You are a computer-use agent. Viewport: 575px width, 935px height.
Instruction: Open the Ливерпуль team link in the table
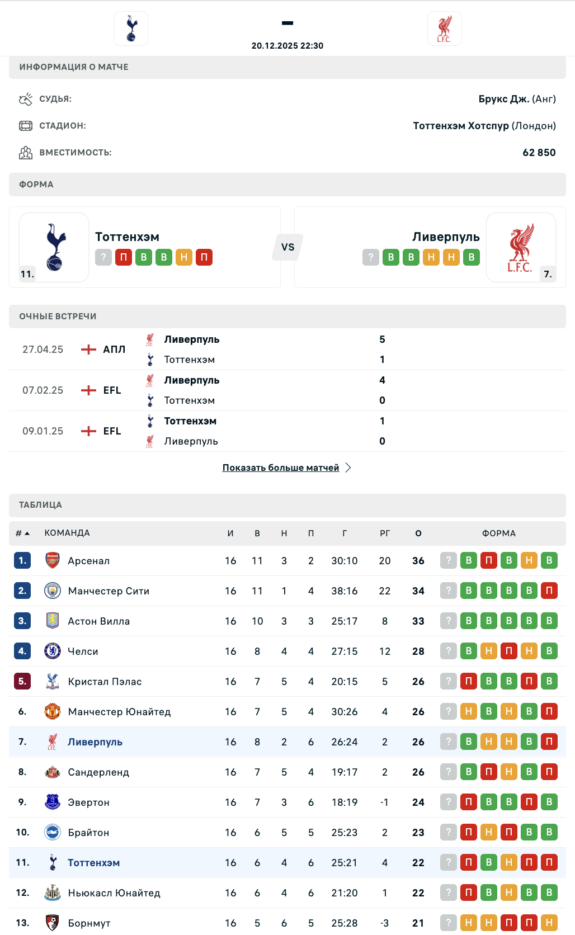point(95,742)
